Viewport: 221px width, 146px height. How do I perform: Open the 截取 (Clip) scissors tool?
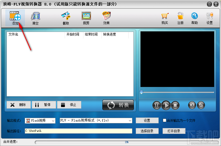(x=66, y=18)
